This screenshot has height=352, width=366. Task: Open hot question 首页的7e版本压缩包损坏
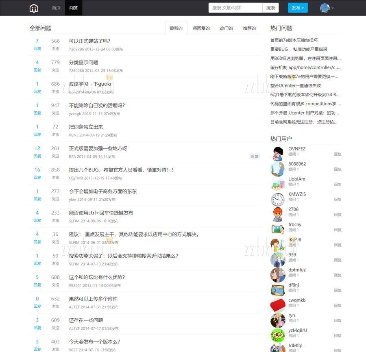[294, 40]
